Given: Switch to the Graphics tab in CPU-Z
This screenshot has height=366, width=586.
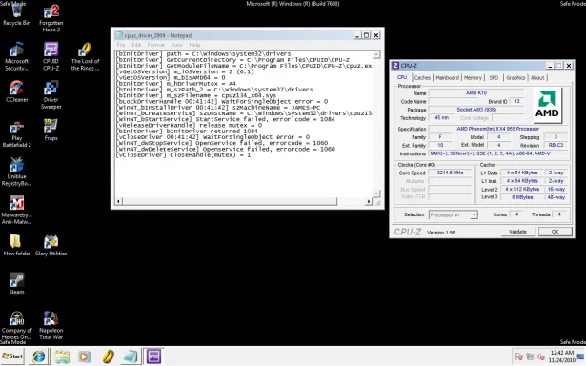Looking at the screenshot, I should [x=515, y=78].
